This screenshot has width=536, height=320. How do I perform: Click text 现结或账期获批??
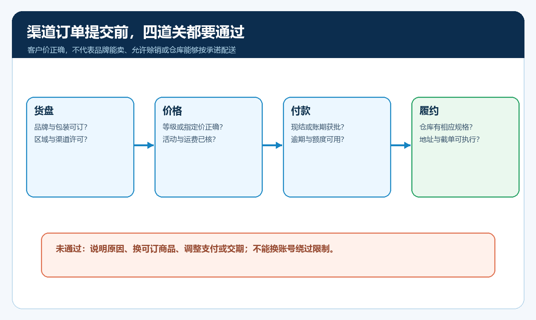(318, 127)
